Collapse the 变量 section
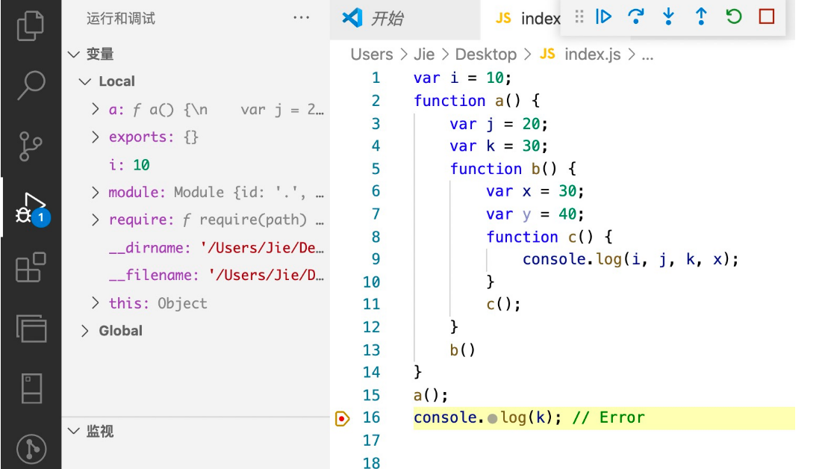Image resolution: width=825 pixels, height=469 pixels. 74,55
